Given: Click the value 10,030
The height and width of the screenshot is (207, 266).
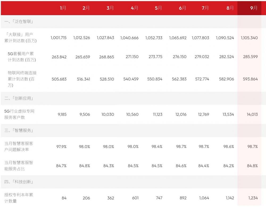Looking at the screenshot, I should 108,115.
